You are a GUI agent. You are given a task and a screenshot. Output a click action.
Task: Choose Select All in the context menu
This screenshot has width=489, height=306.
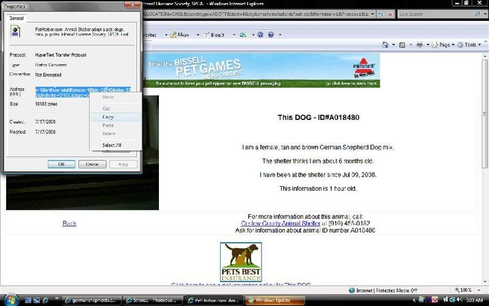point(116,145)
